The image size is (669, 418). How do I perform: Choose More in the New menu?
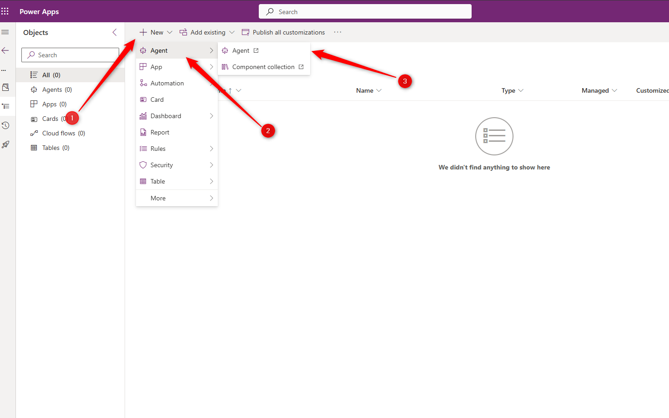click(x=177, y=198)
